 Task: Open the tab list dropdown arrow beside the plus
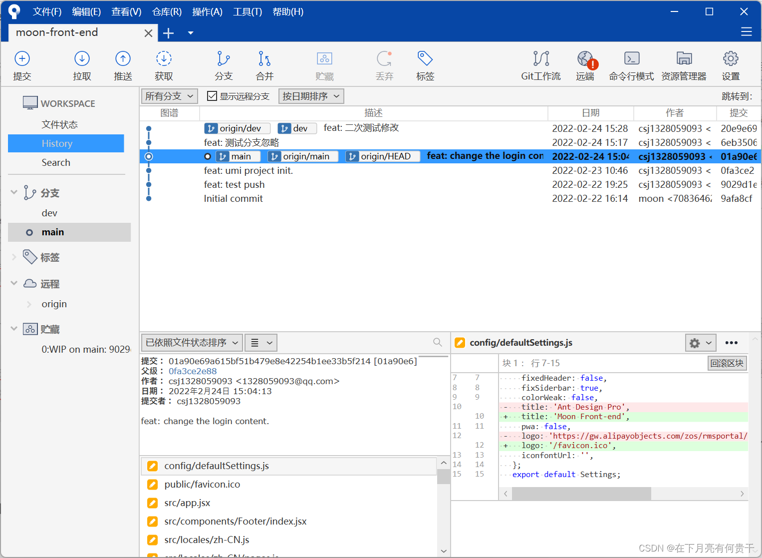point(191,33)
